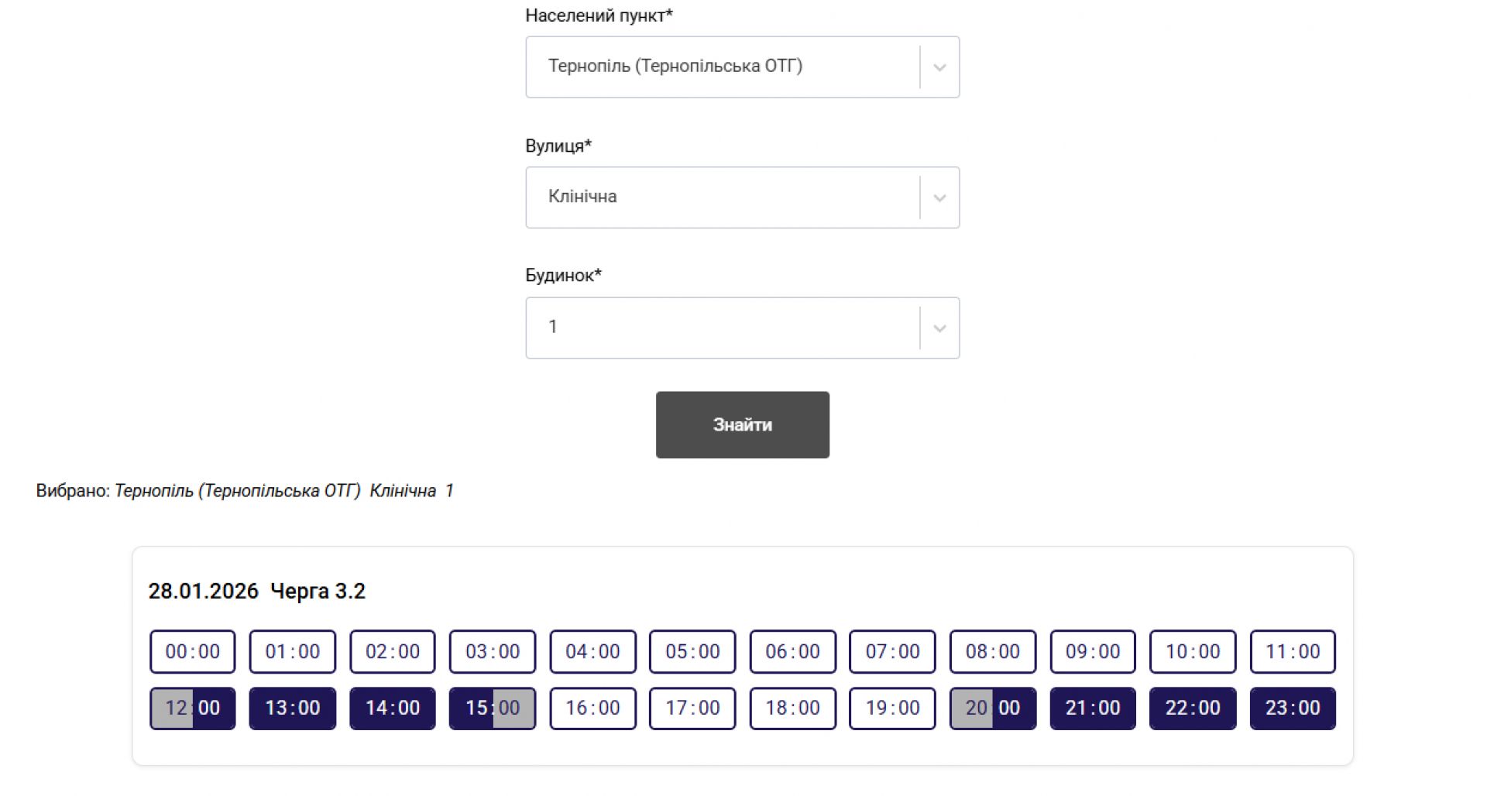Click the Клінічна street field

720,197
